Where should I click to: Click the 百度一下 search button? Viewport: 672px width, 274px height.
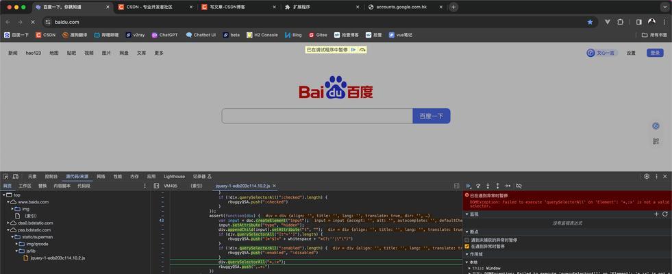[431, 116]
